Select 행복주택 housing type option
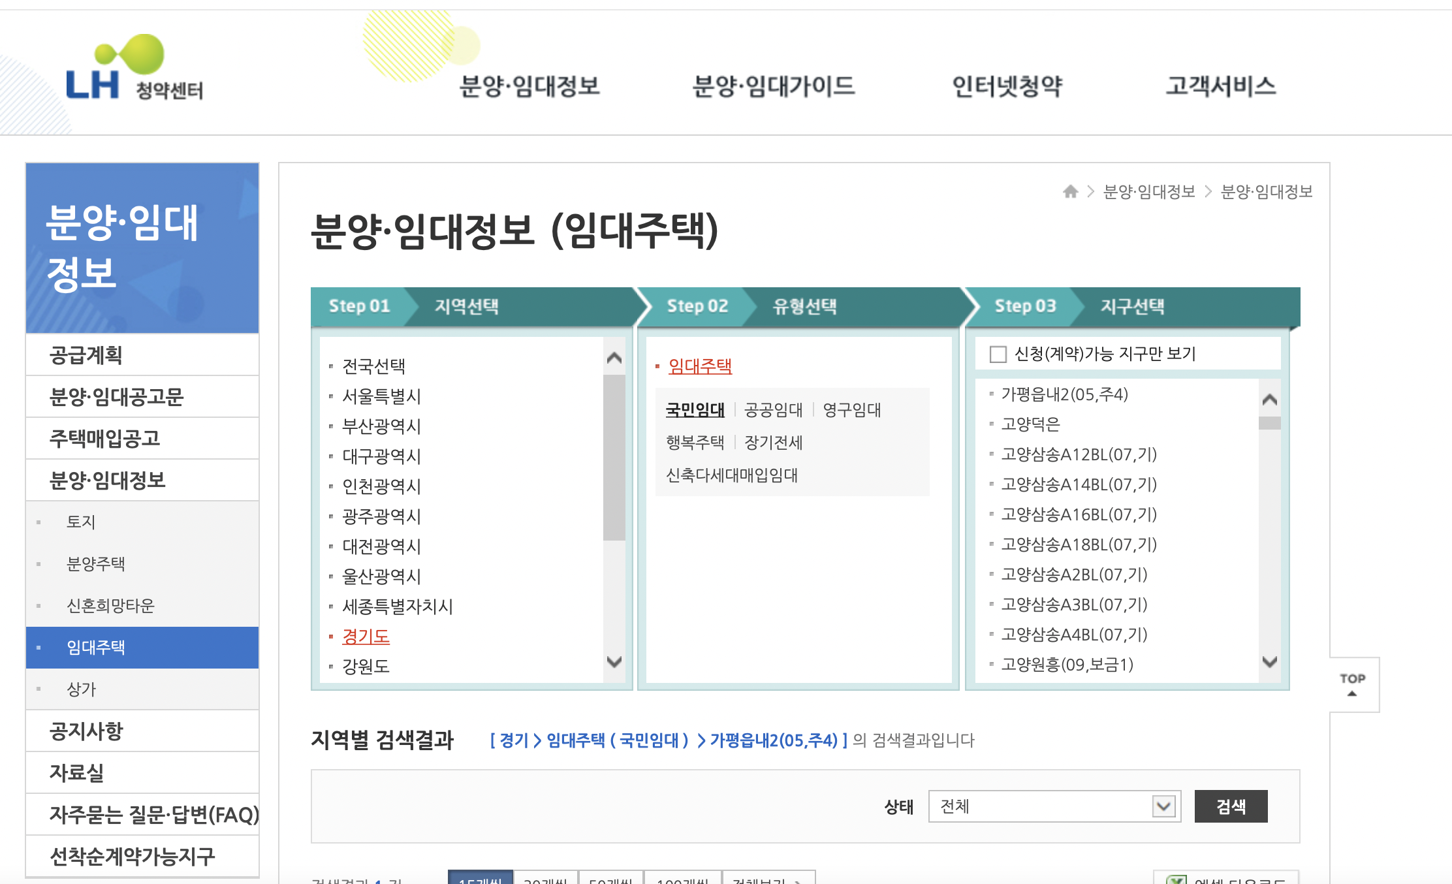The height and width of the screenshot is (884, 1452). 695,443
